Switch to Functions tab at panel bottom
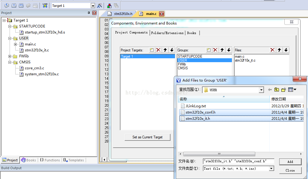 [50, 160]
